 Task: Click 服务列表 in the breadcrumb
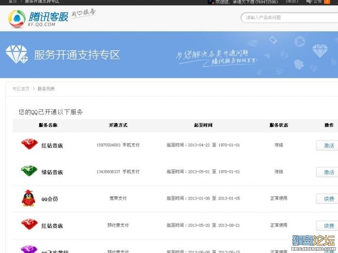pos(46,89)
